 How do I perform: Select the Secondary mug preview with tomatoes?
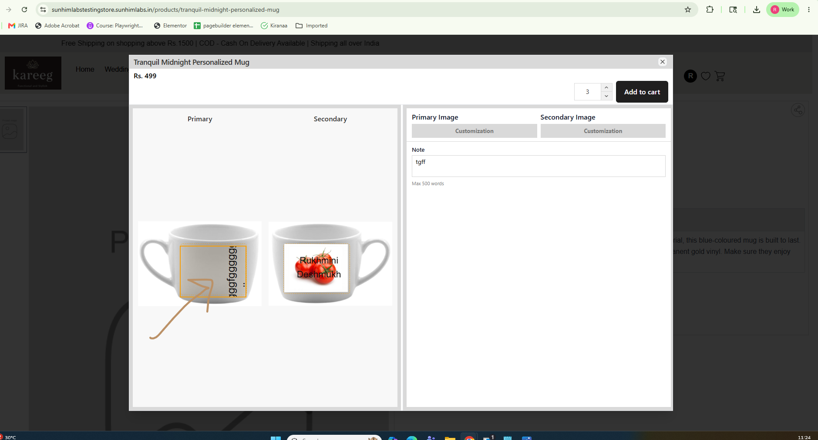330,263
